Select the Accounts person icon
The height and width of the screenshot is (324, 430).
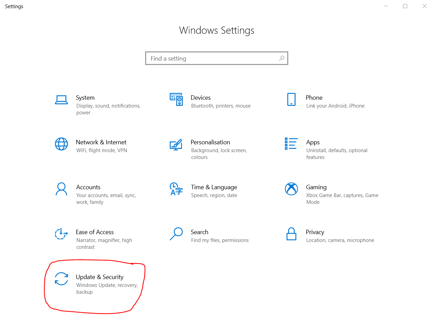[x=61, y=189]
